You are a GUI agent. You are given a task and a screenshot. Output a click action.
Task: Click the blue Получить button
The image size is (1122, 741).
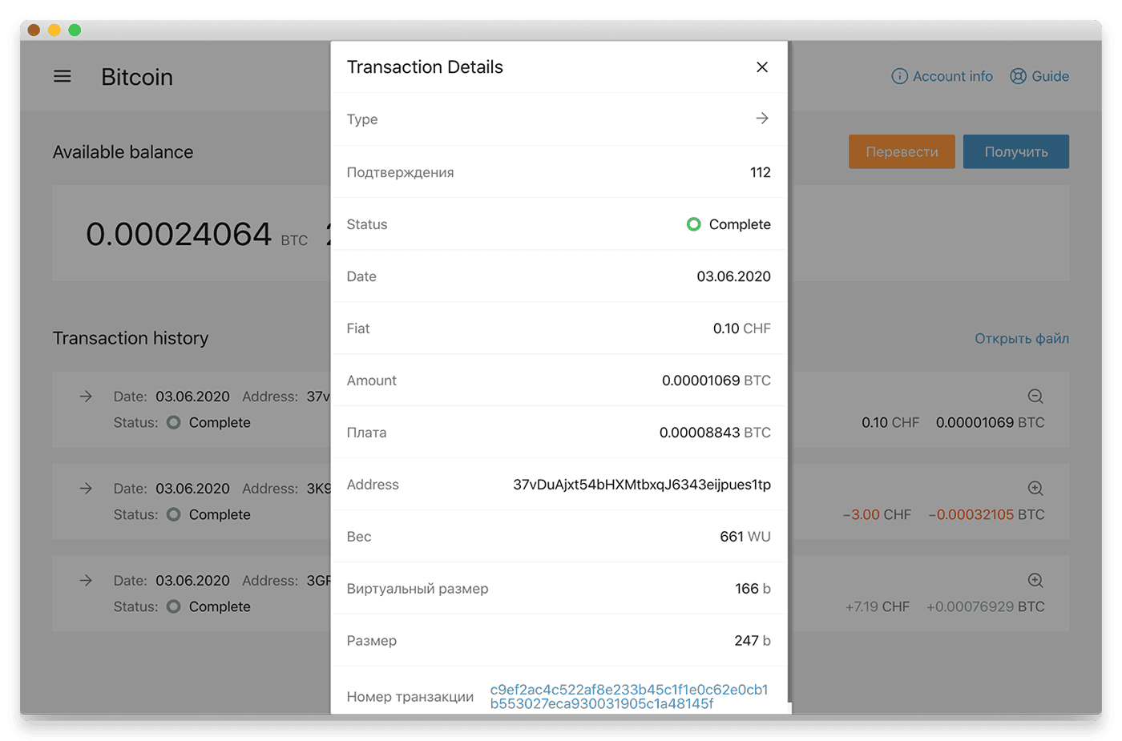pyautogui.click(x=1016, y=151)
